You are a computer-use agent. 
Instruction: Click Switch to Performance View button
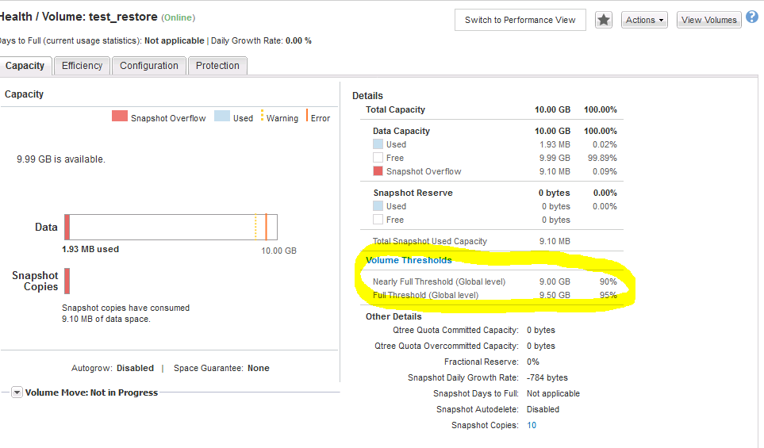520,20
